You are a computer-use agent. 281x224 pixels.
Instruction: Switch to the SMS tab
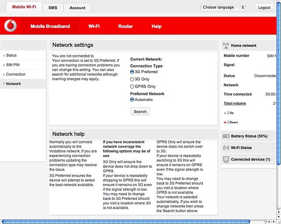(53, 8)
